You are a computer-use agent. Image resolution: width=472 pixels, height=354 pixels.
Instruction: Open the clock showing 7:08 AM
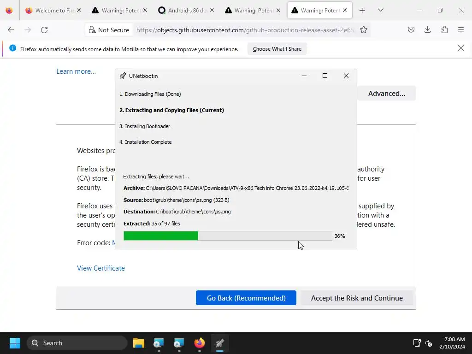tap(452, 343)
